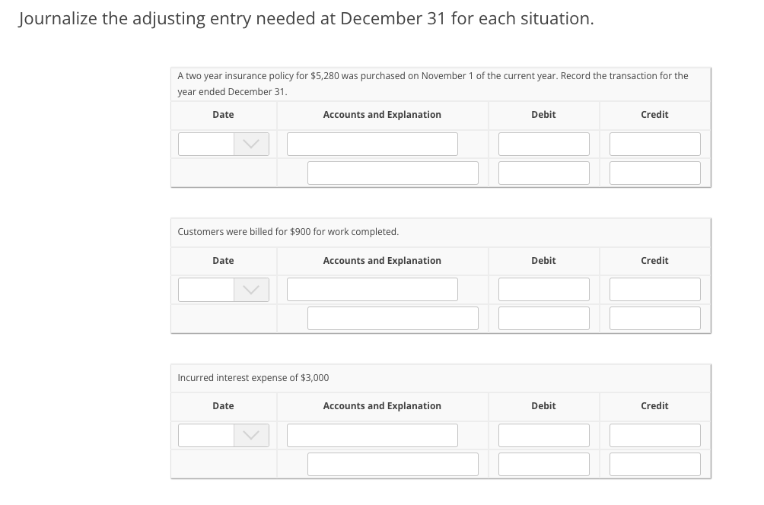Click the second account field for the interest expense
This screenshot has width=764, height=505.
point(393,463)
